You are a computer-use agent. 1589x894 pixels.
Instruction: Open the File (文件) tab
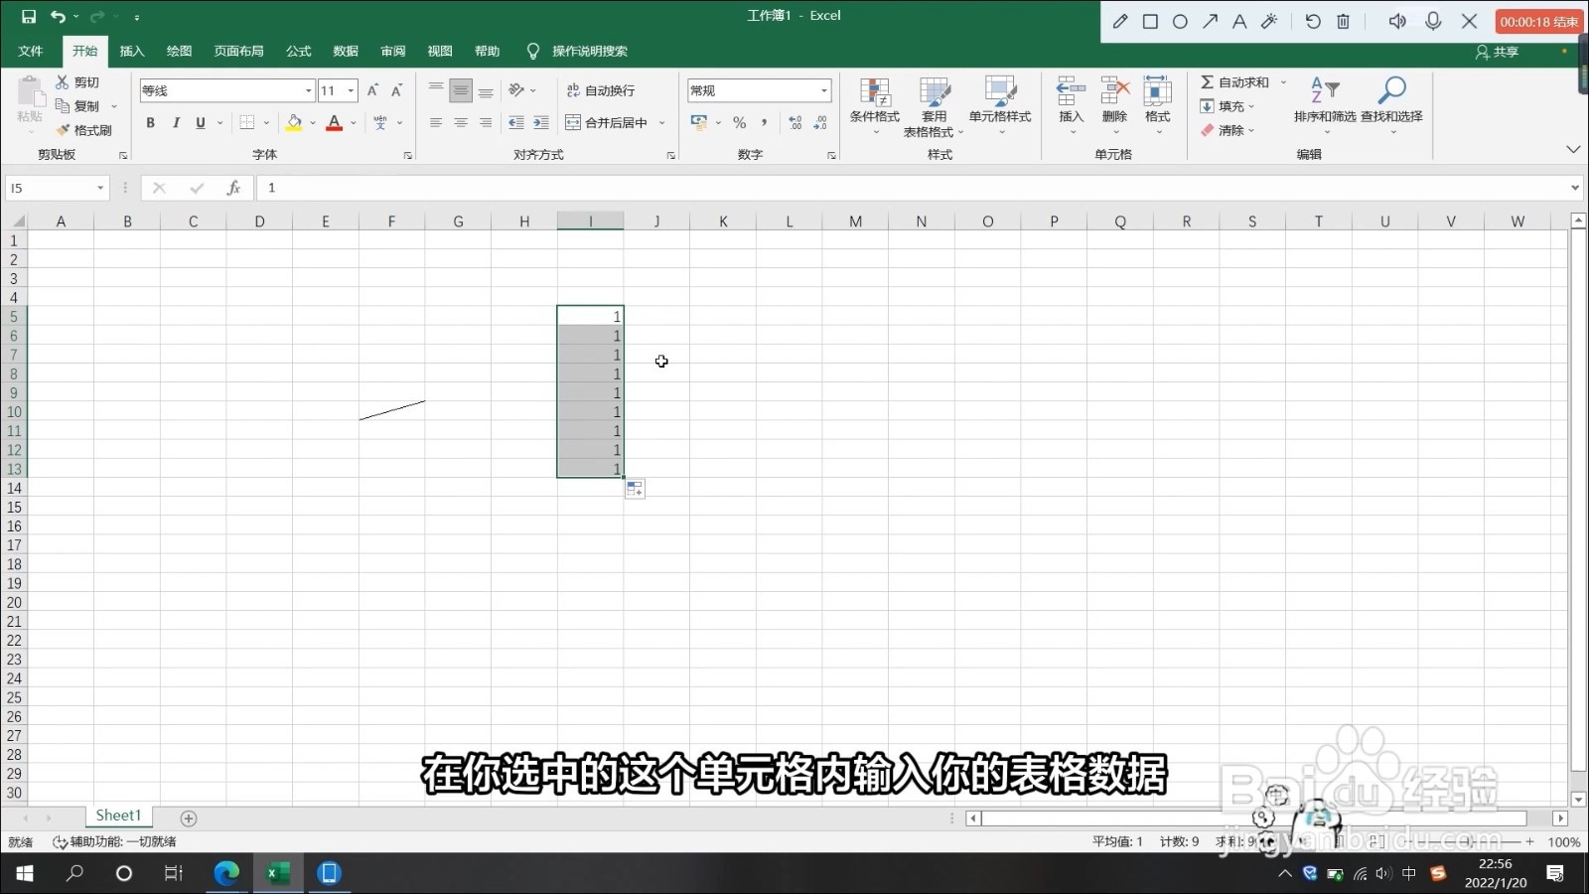click(31, 51)
